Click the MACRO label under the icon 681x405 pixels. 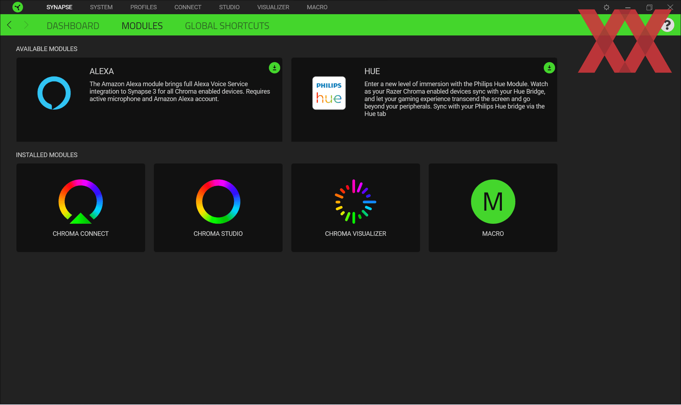pyautogui.click(x=493, y=234)
